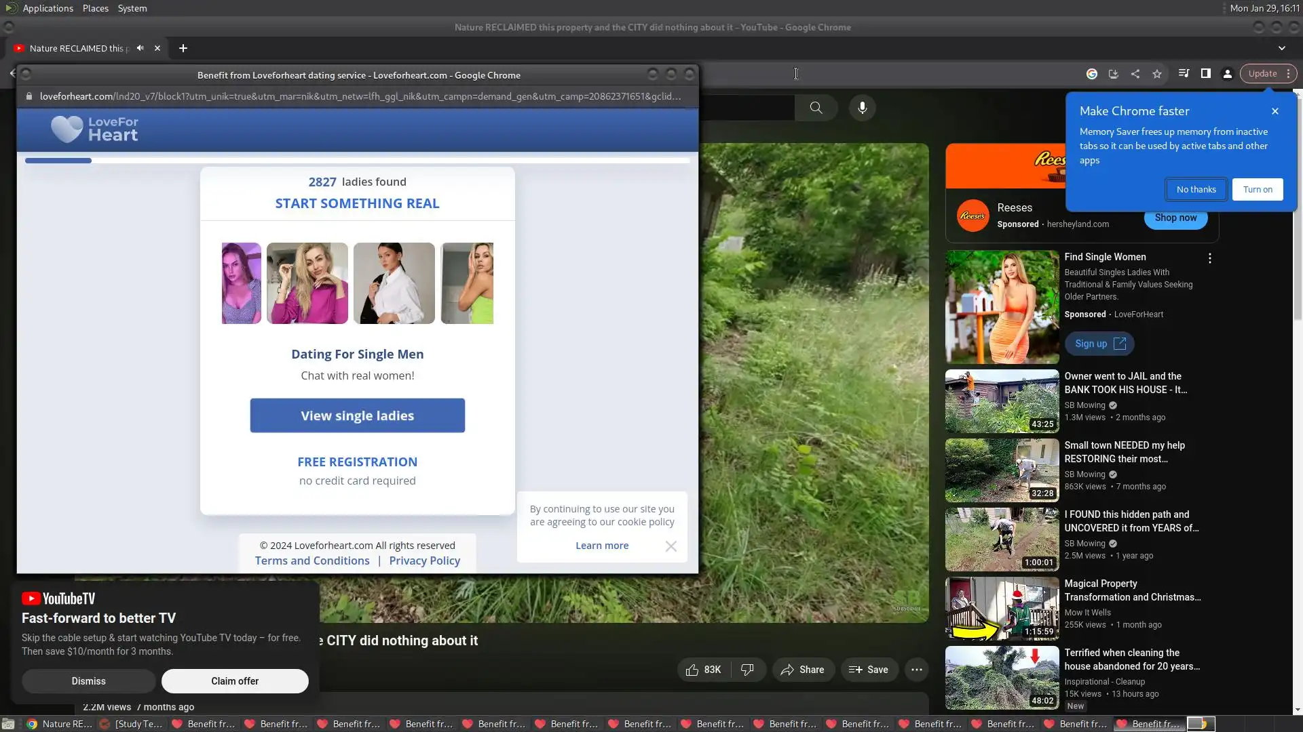Click the bookmark star icon
Screen dimensions: 1303x732
tap(1157, 74)
